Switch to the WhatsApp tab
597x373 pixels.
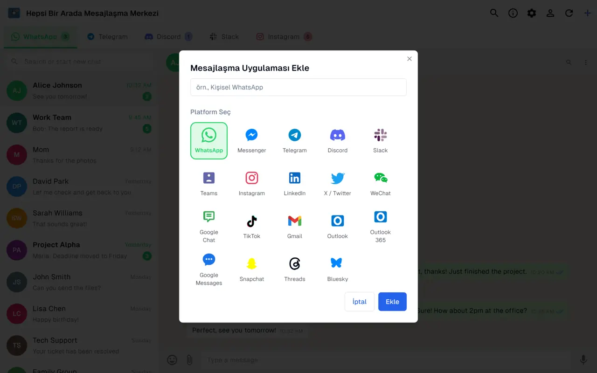(x=41, y=37)
